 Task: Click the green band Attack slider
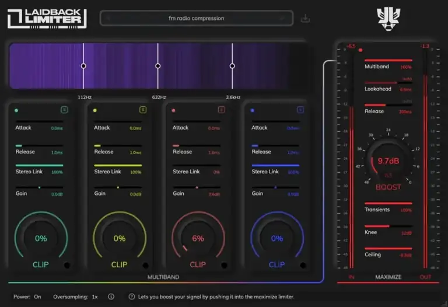click(39, 121)
